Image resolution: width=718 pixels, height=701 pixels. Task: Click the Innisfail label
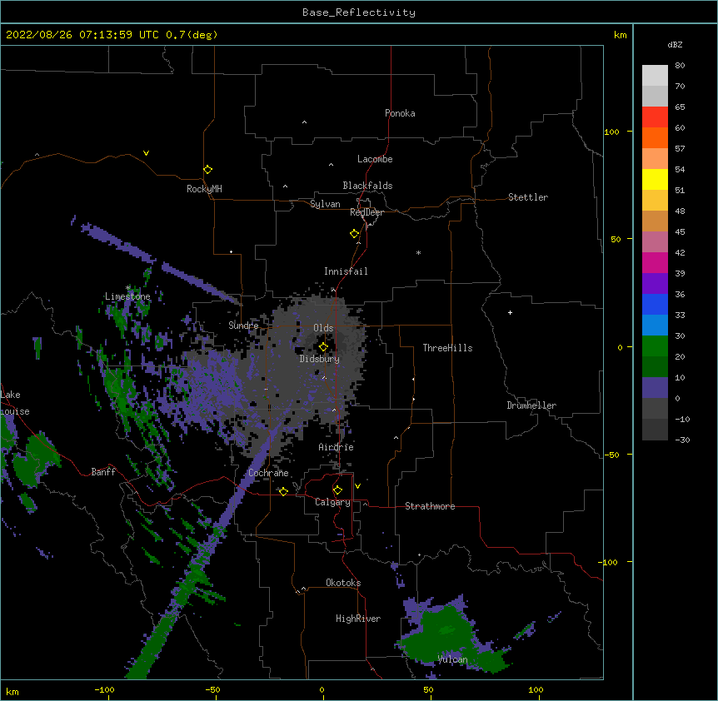coord(346,271)
